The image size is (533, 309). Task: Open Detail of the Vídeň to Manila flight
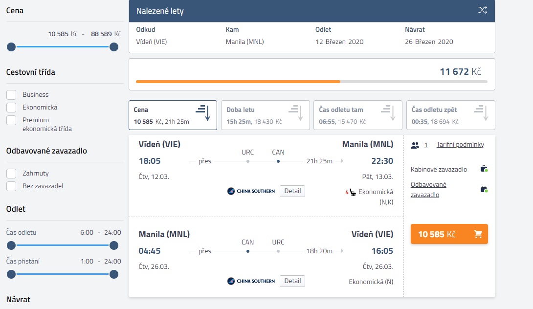tap(292, 191)
